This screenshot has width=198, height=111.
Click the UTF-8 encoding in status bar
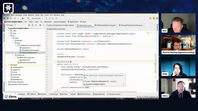[146, 97]
